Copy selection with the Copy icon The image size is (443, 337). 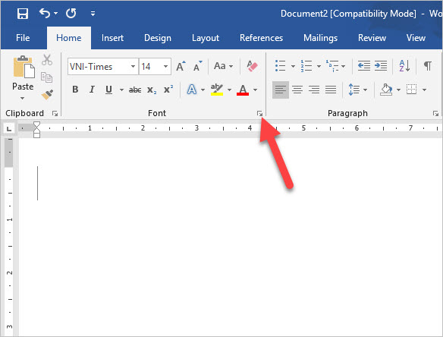pyautogui.click(x=46, y=77)
